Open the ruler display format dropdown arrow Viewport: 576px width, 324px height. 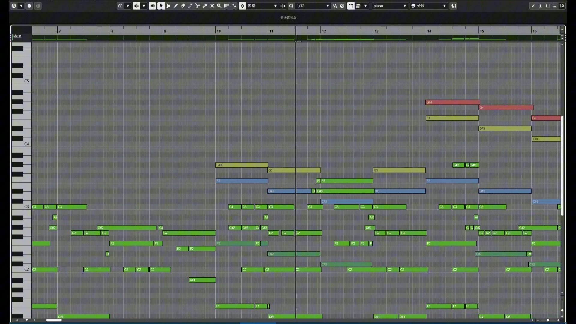(562, 29)
